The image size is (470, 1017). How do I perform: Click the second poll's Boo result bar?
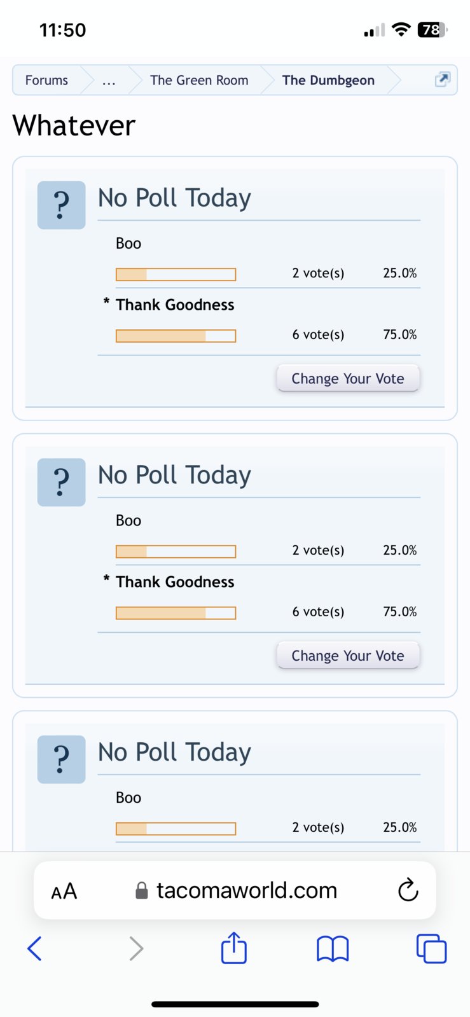coord(176,551)
